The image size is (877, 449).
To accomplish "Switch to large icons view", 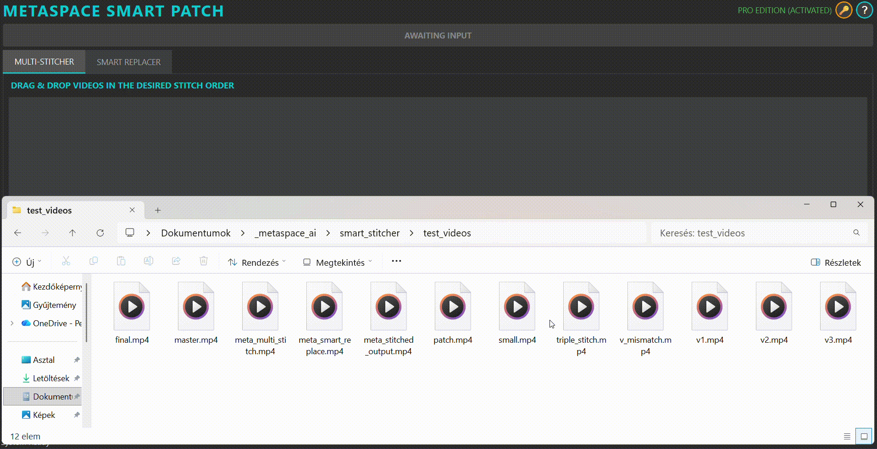I will [864, 436].
